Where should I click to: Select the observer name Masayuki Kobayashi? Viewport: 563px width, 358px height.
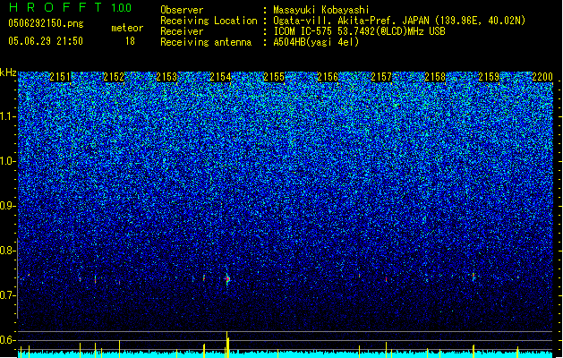321,10
